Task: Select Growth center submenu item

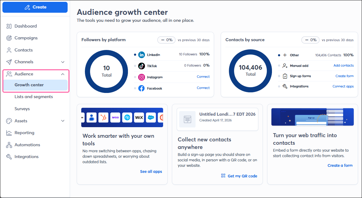Action: (35, 85)
